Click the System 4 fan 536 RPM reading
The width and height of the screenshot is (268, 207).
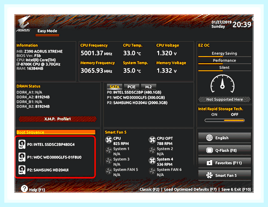tap(165, 164)
